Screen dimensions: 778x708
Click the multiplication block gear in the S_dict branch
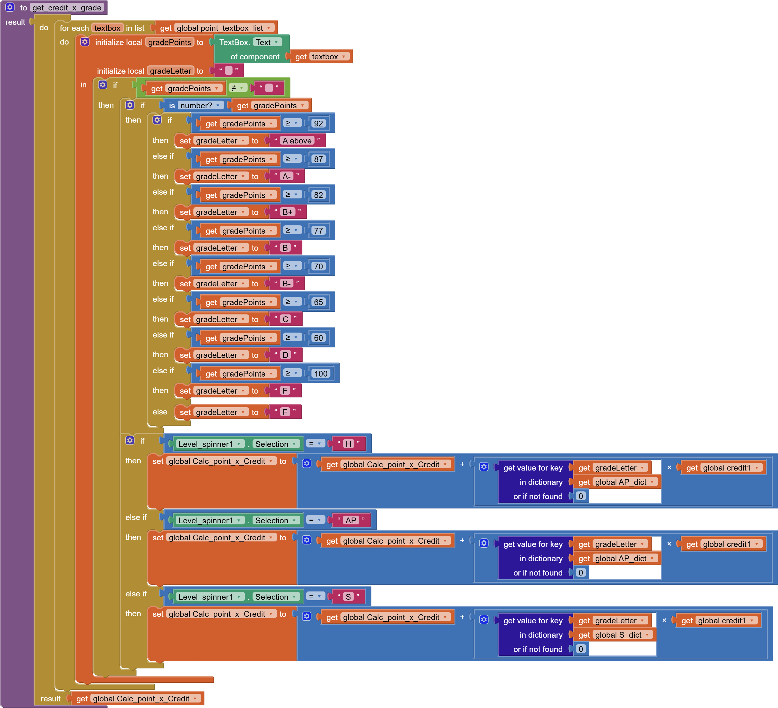pyautogui.click(x=484, y=619)
